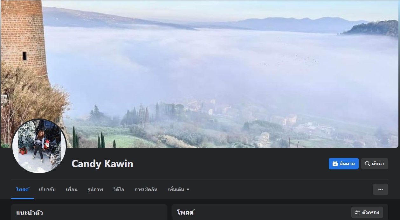The image size is (400, 220).
Task: Go to the รูปภาพ photos tab
Action: [95, 189]
